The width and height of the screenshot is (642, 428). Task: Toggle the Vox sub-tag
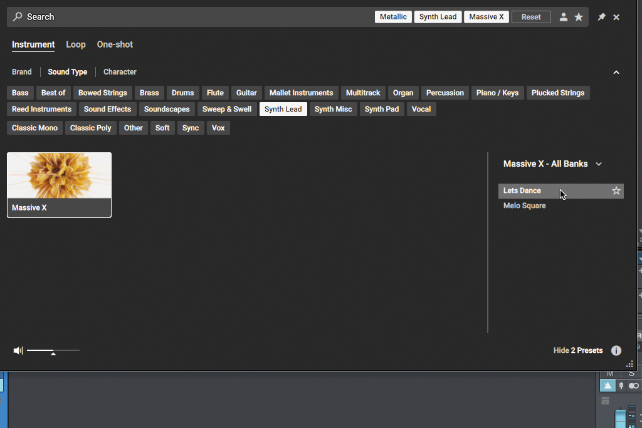218,128
